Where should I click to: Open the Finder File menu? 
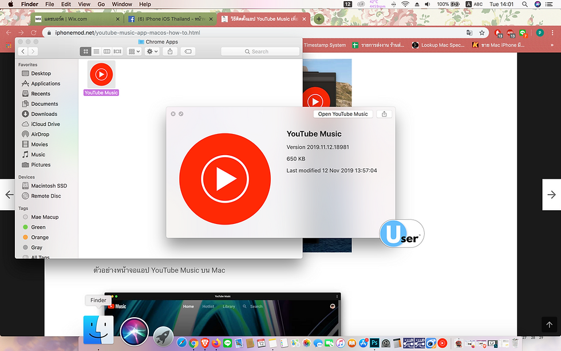click(50, 4)
